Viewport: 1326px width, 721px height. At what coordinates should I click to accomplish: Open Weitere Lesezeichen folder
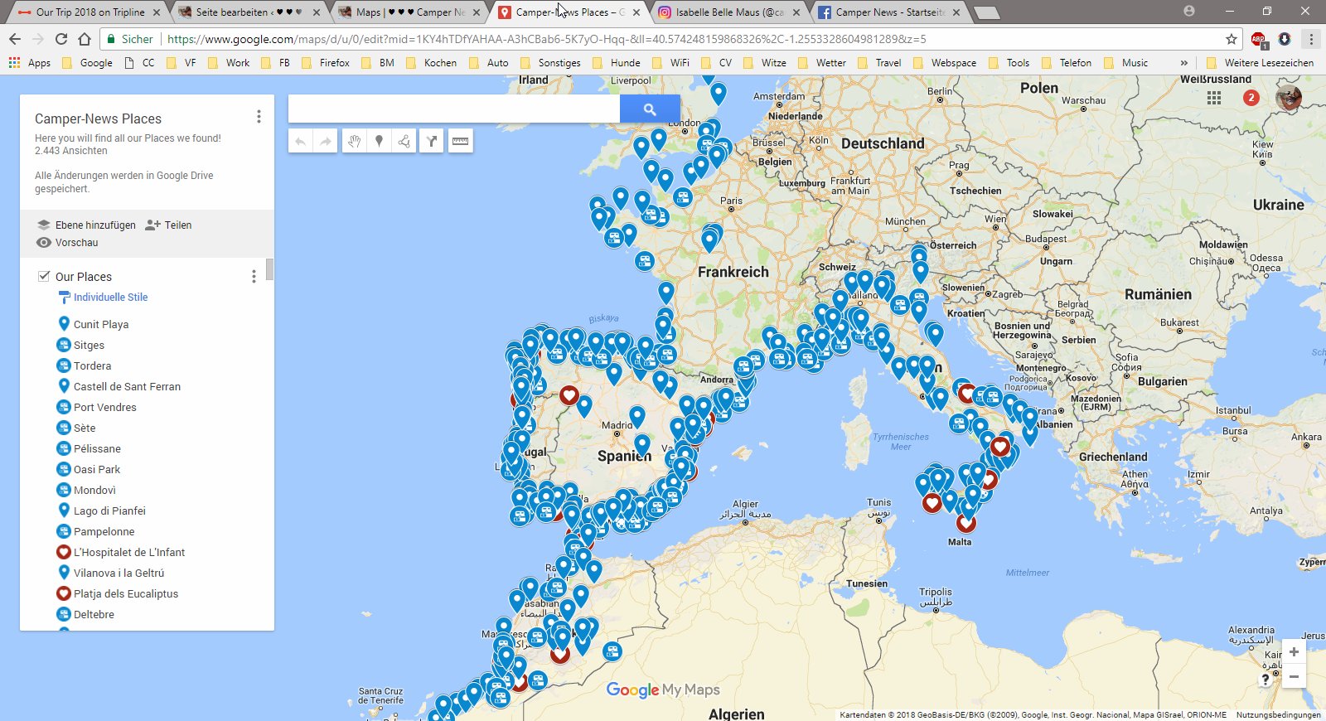[x=1260, y=62]
